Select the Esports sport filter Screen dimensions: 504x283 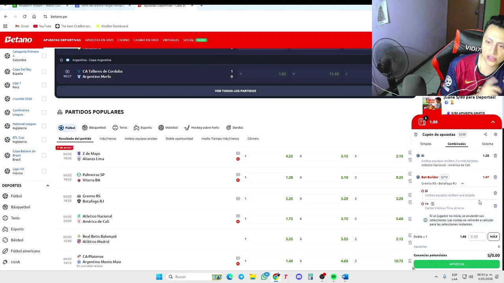pyautogui.click(x=143, y=128)
